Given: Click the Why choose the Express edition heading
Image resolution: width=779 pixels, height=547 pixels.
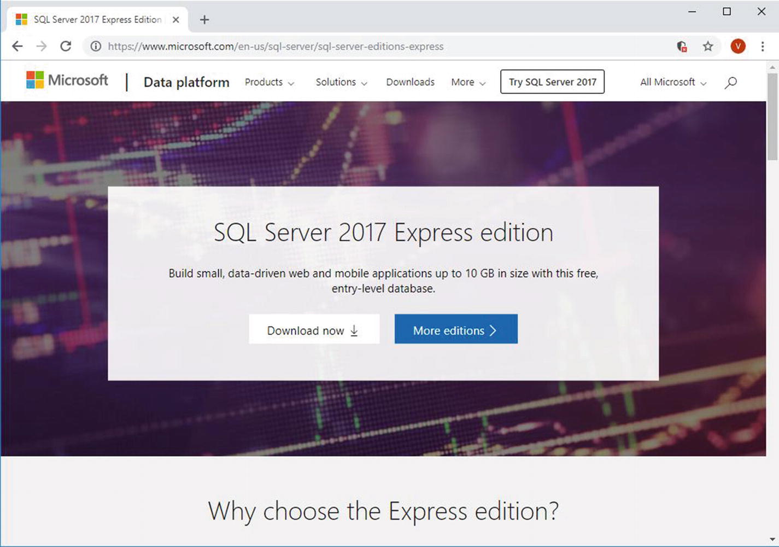Looking at the screenshot, I should click(383, 512).
